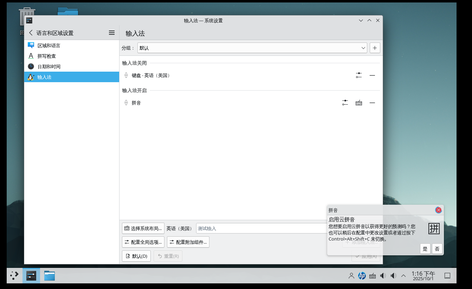Screen dimensions: 472x289
Task: Expand the 分组 默认 dropdown
Action: coord(252,48)
